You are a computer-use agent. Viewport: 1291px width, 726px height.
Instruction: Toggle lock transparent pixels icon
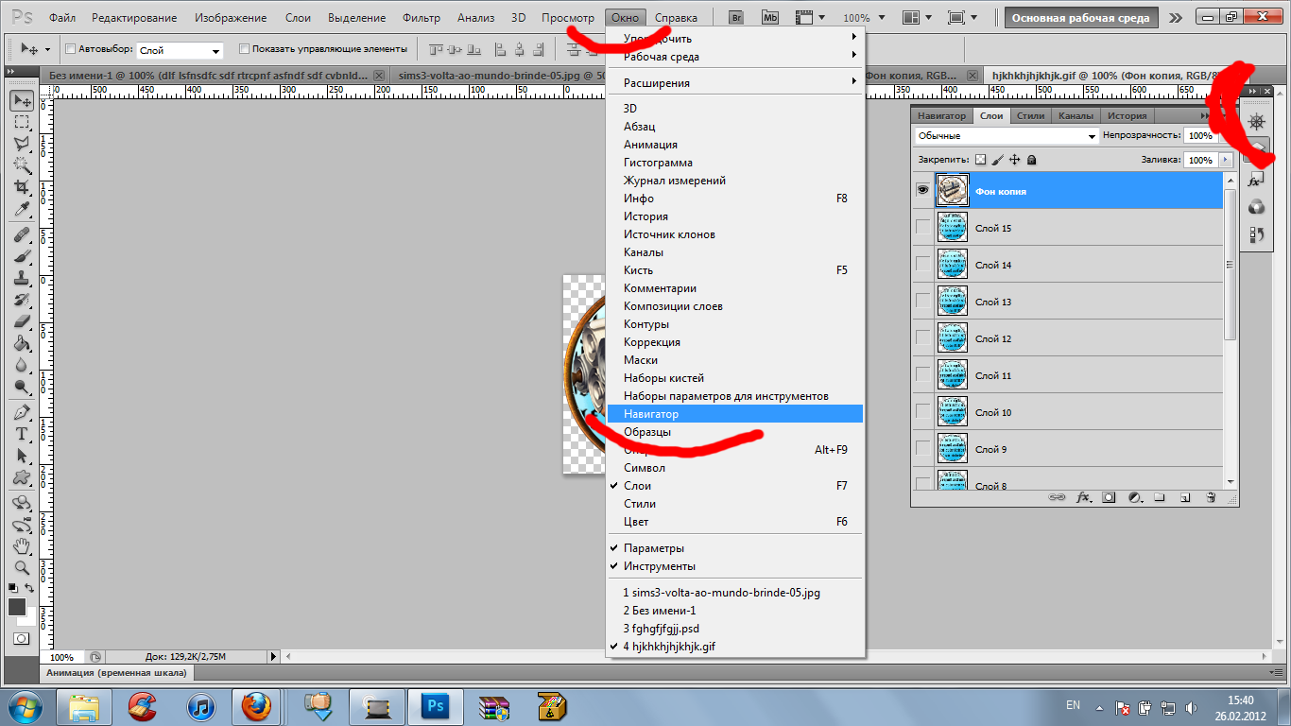coord(980,160)
